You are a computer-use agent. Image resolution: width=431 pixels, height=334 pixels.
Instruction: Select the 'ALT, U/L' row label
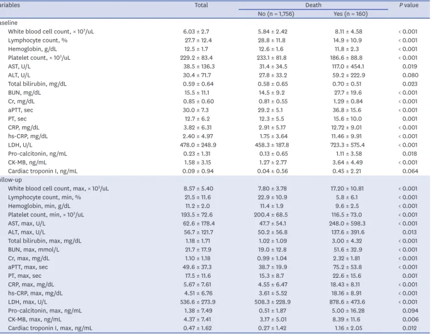pos(19,75)
